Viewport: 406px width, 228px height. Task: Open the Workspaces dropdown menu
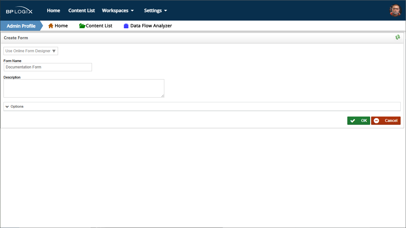click(x=118, y=10)
